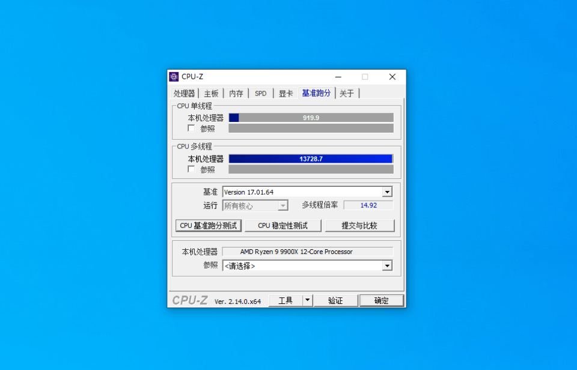Expand the arrow next to 工具
This screenshot has height=370, width=577.
click(308, 300)
